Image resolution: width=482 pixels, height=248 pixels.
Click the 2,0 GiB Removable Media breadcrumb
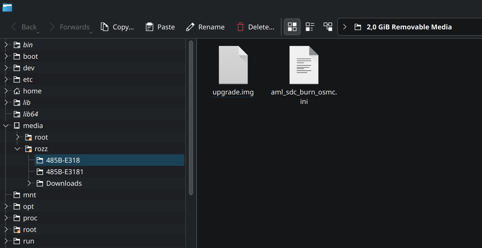coord(409,27)
